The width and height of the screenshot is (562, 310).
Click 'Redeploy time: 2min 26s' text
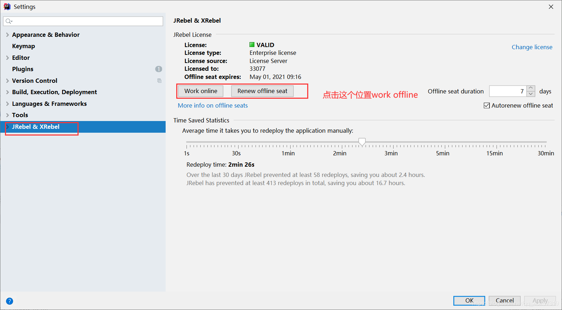click(220, 165)
